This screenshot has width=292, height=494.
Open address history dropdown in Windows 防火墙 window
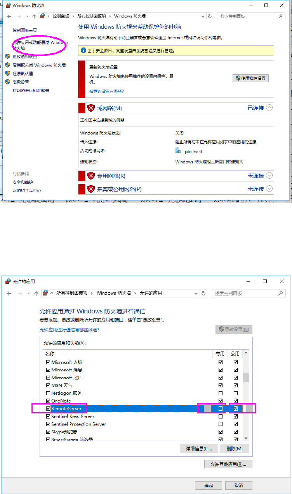pos(203,16)
